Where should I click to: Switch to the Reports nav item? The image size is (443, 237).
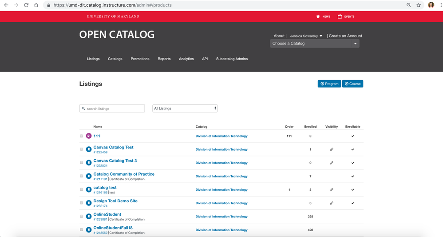point(164,59)
